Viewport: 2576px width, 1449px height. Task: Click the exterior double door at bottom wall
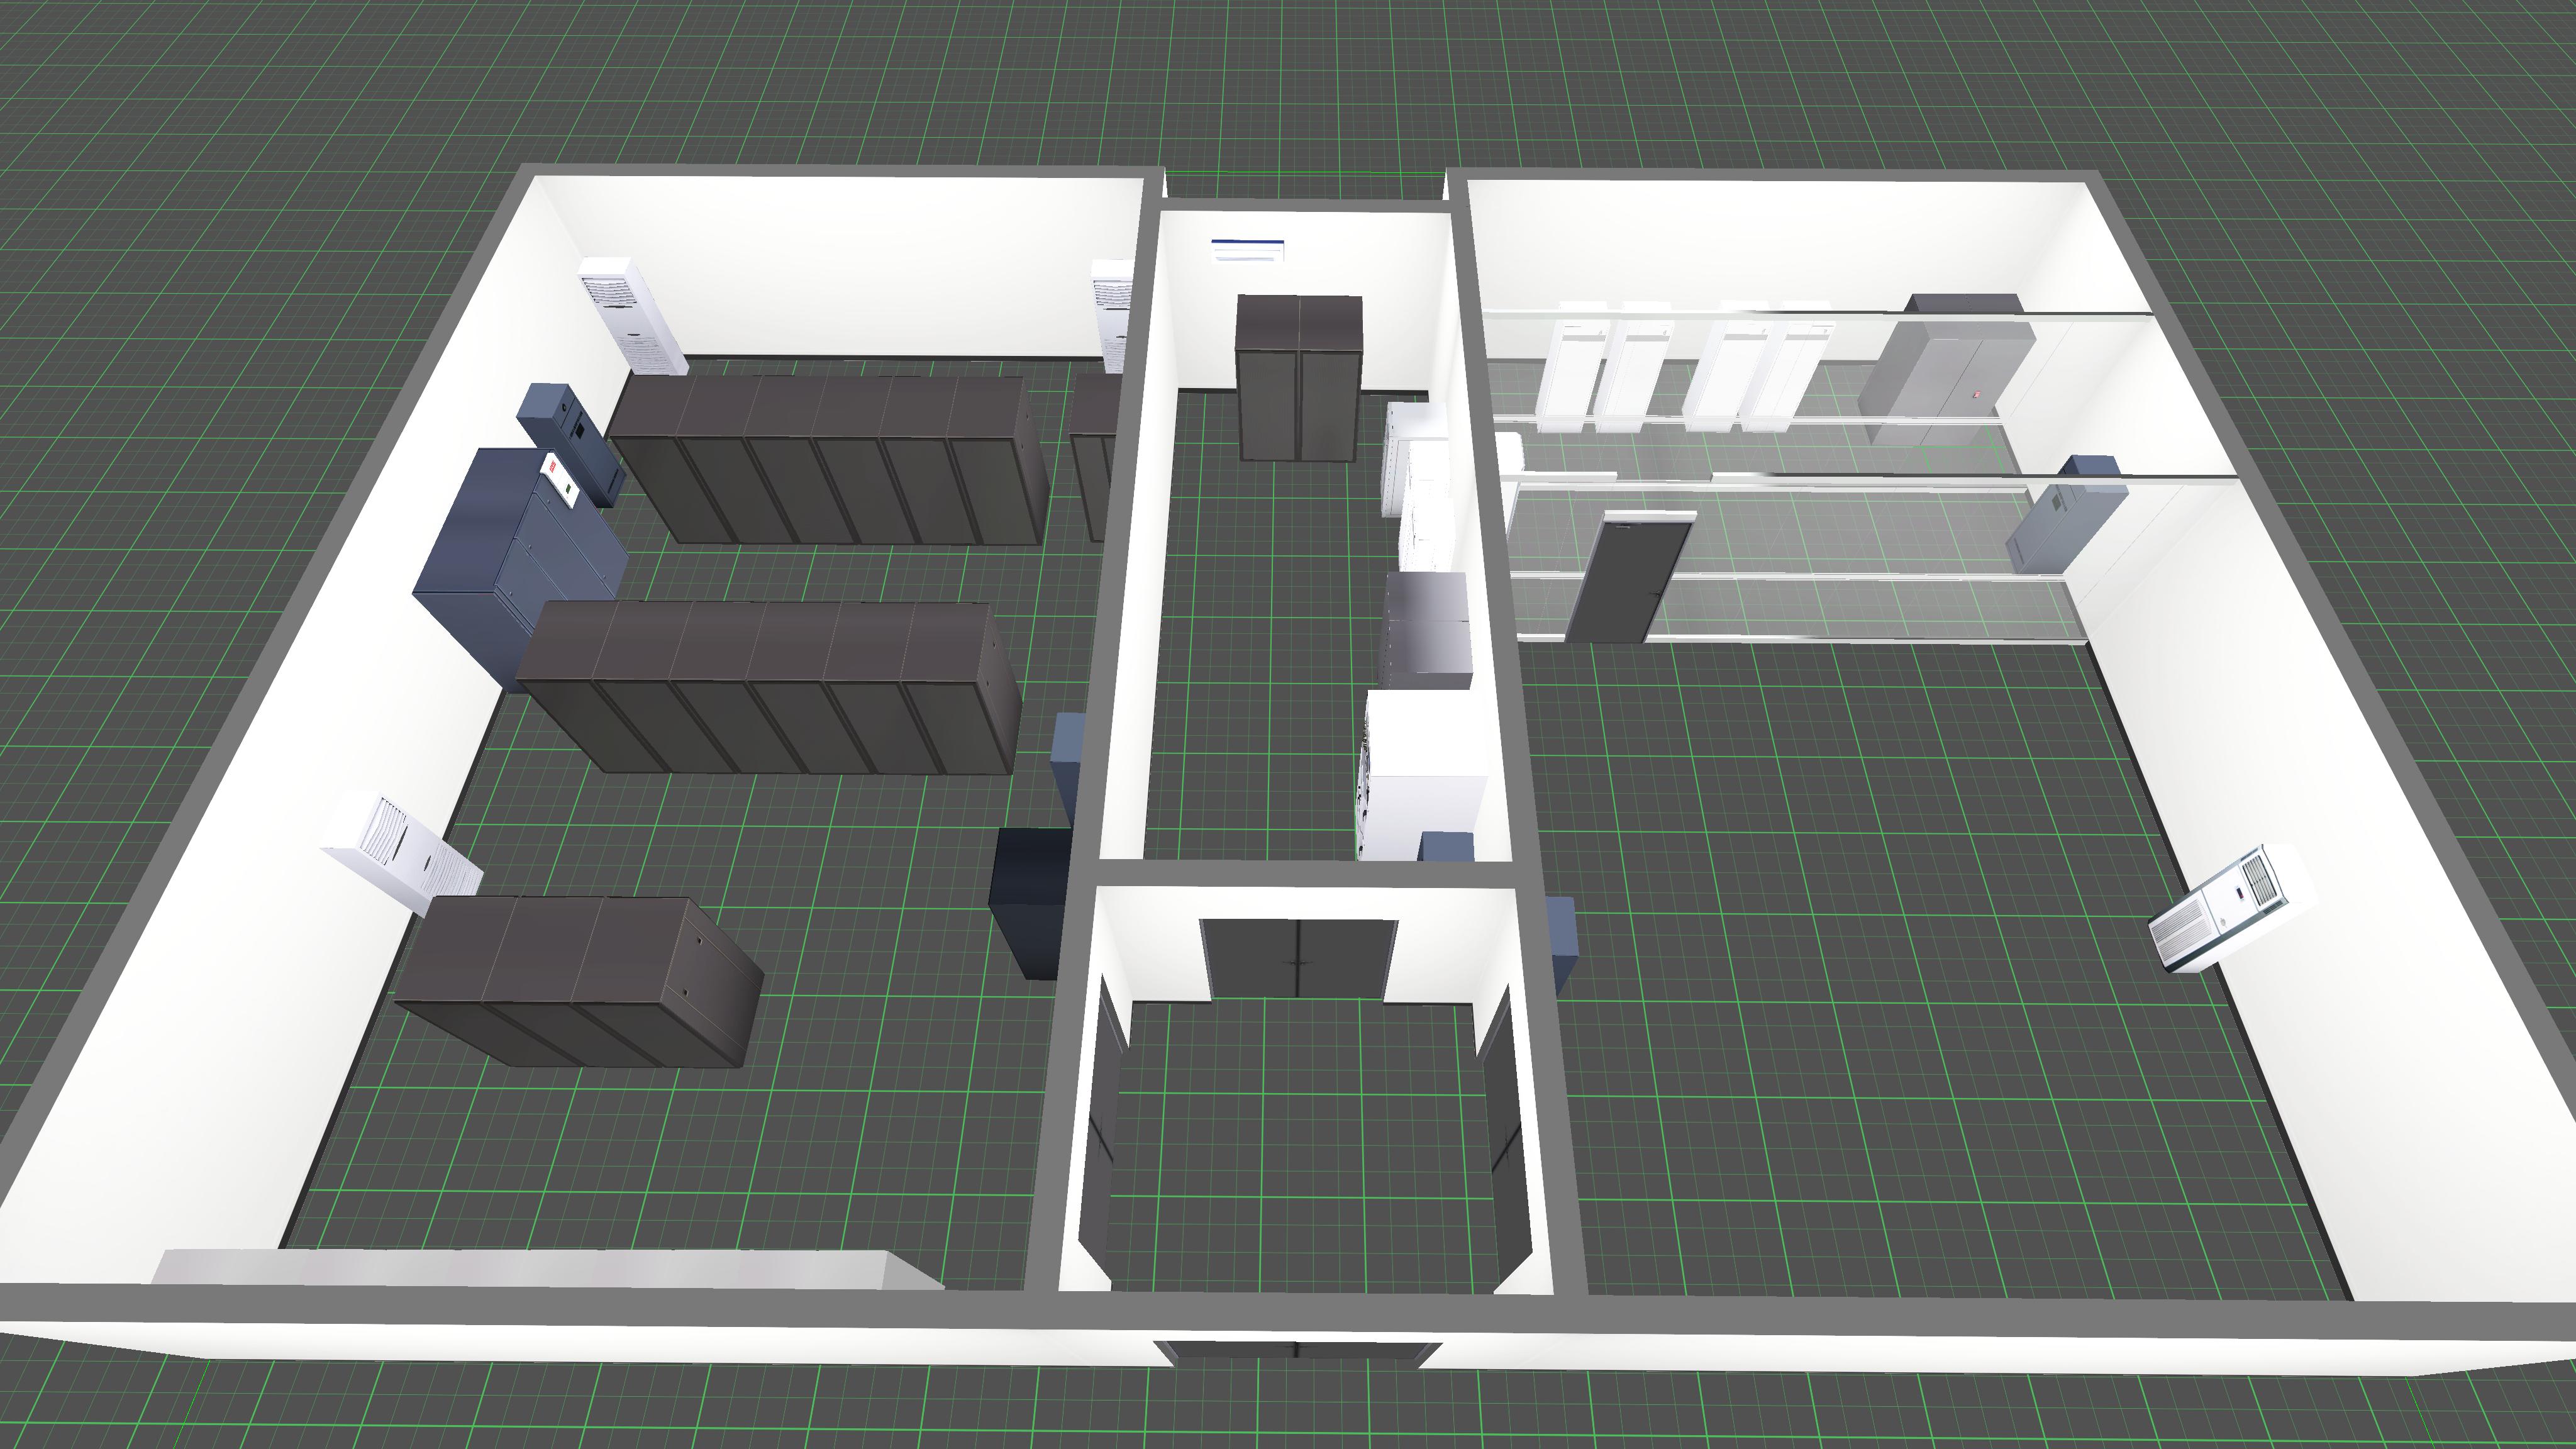point(1298,1349)
